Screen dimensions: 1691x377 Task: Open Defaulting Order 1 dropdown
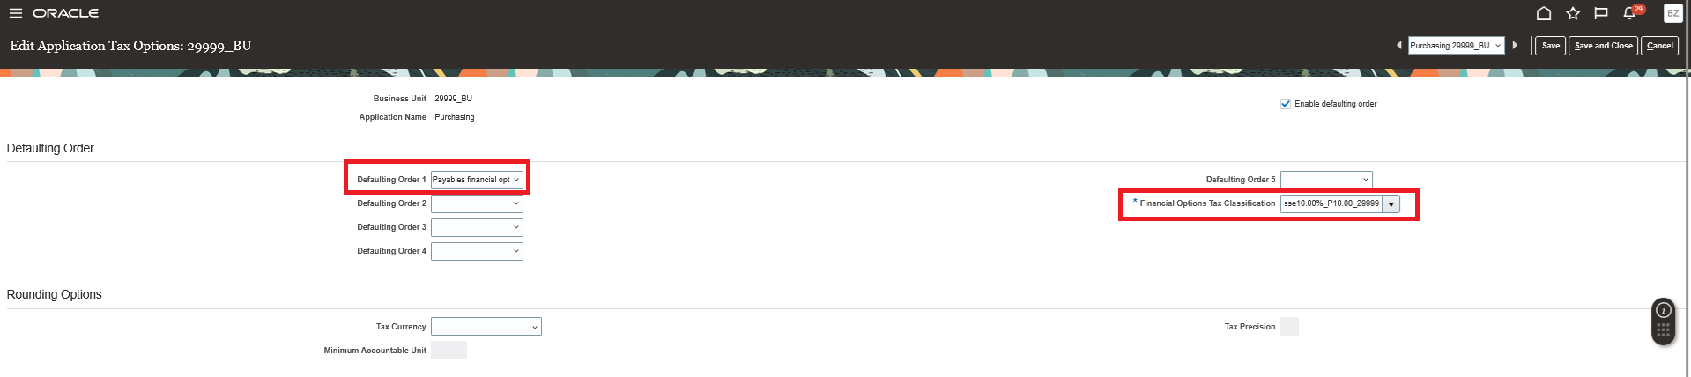click(x=477, y=180)
